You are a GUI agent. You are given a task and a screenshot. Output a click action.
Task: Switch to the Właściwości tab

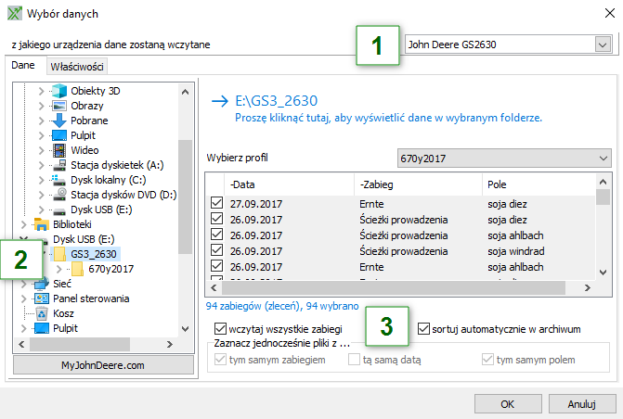tap(77, 66)
